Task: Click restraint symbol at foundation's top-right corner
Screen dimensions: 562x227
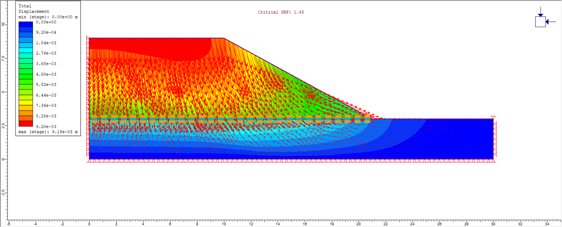Action: pyautogui.click(x=493, y=118)
